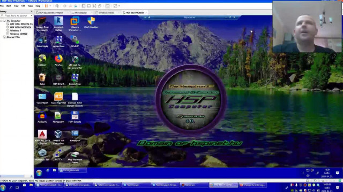Click the revert snapshot toolbar icon
Screen dimensions: 343x192
tap(70, 6)
